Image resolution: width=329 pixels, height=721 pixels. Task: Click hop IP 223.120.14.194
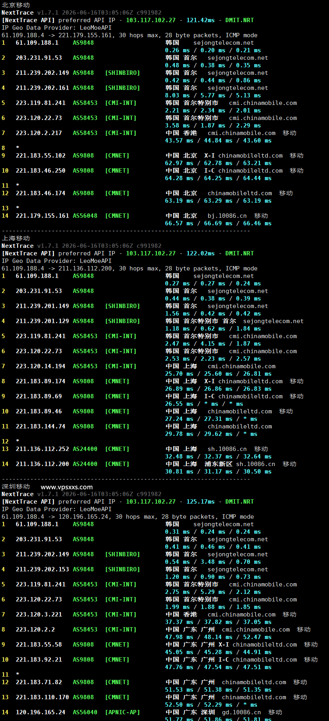tap(41, 366)
